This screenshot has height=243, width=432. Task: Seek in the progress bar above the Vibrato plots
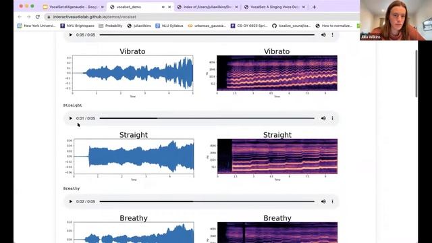click(207, 34)
